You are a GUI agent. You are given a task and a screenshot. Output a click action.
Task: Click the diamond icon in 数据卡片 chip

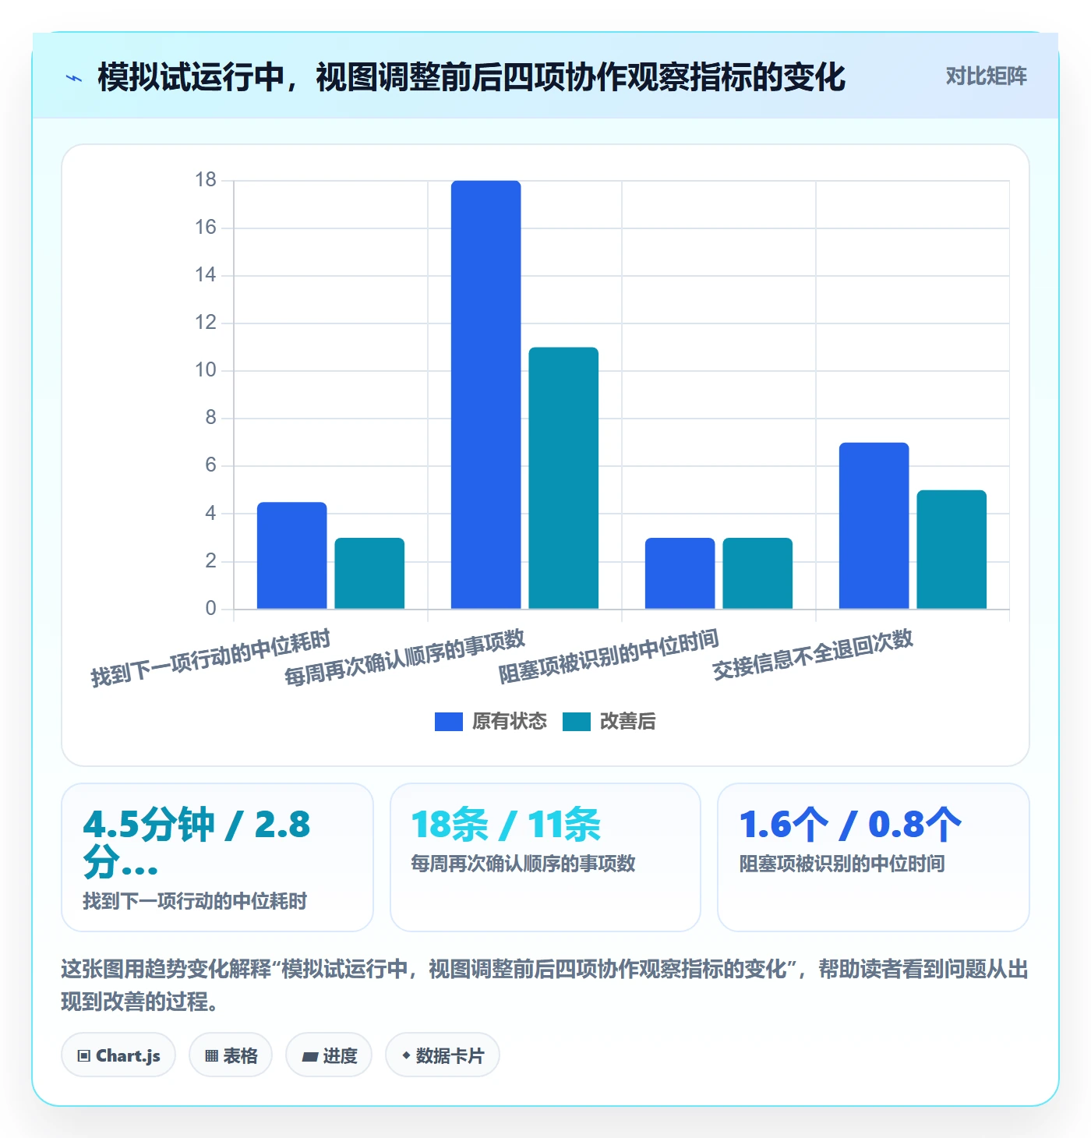click(406, 1055)
